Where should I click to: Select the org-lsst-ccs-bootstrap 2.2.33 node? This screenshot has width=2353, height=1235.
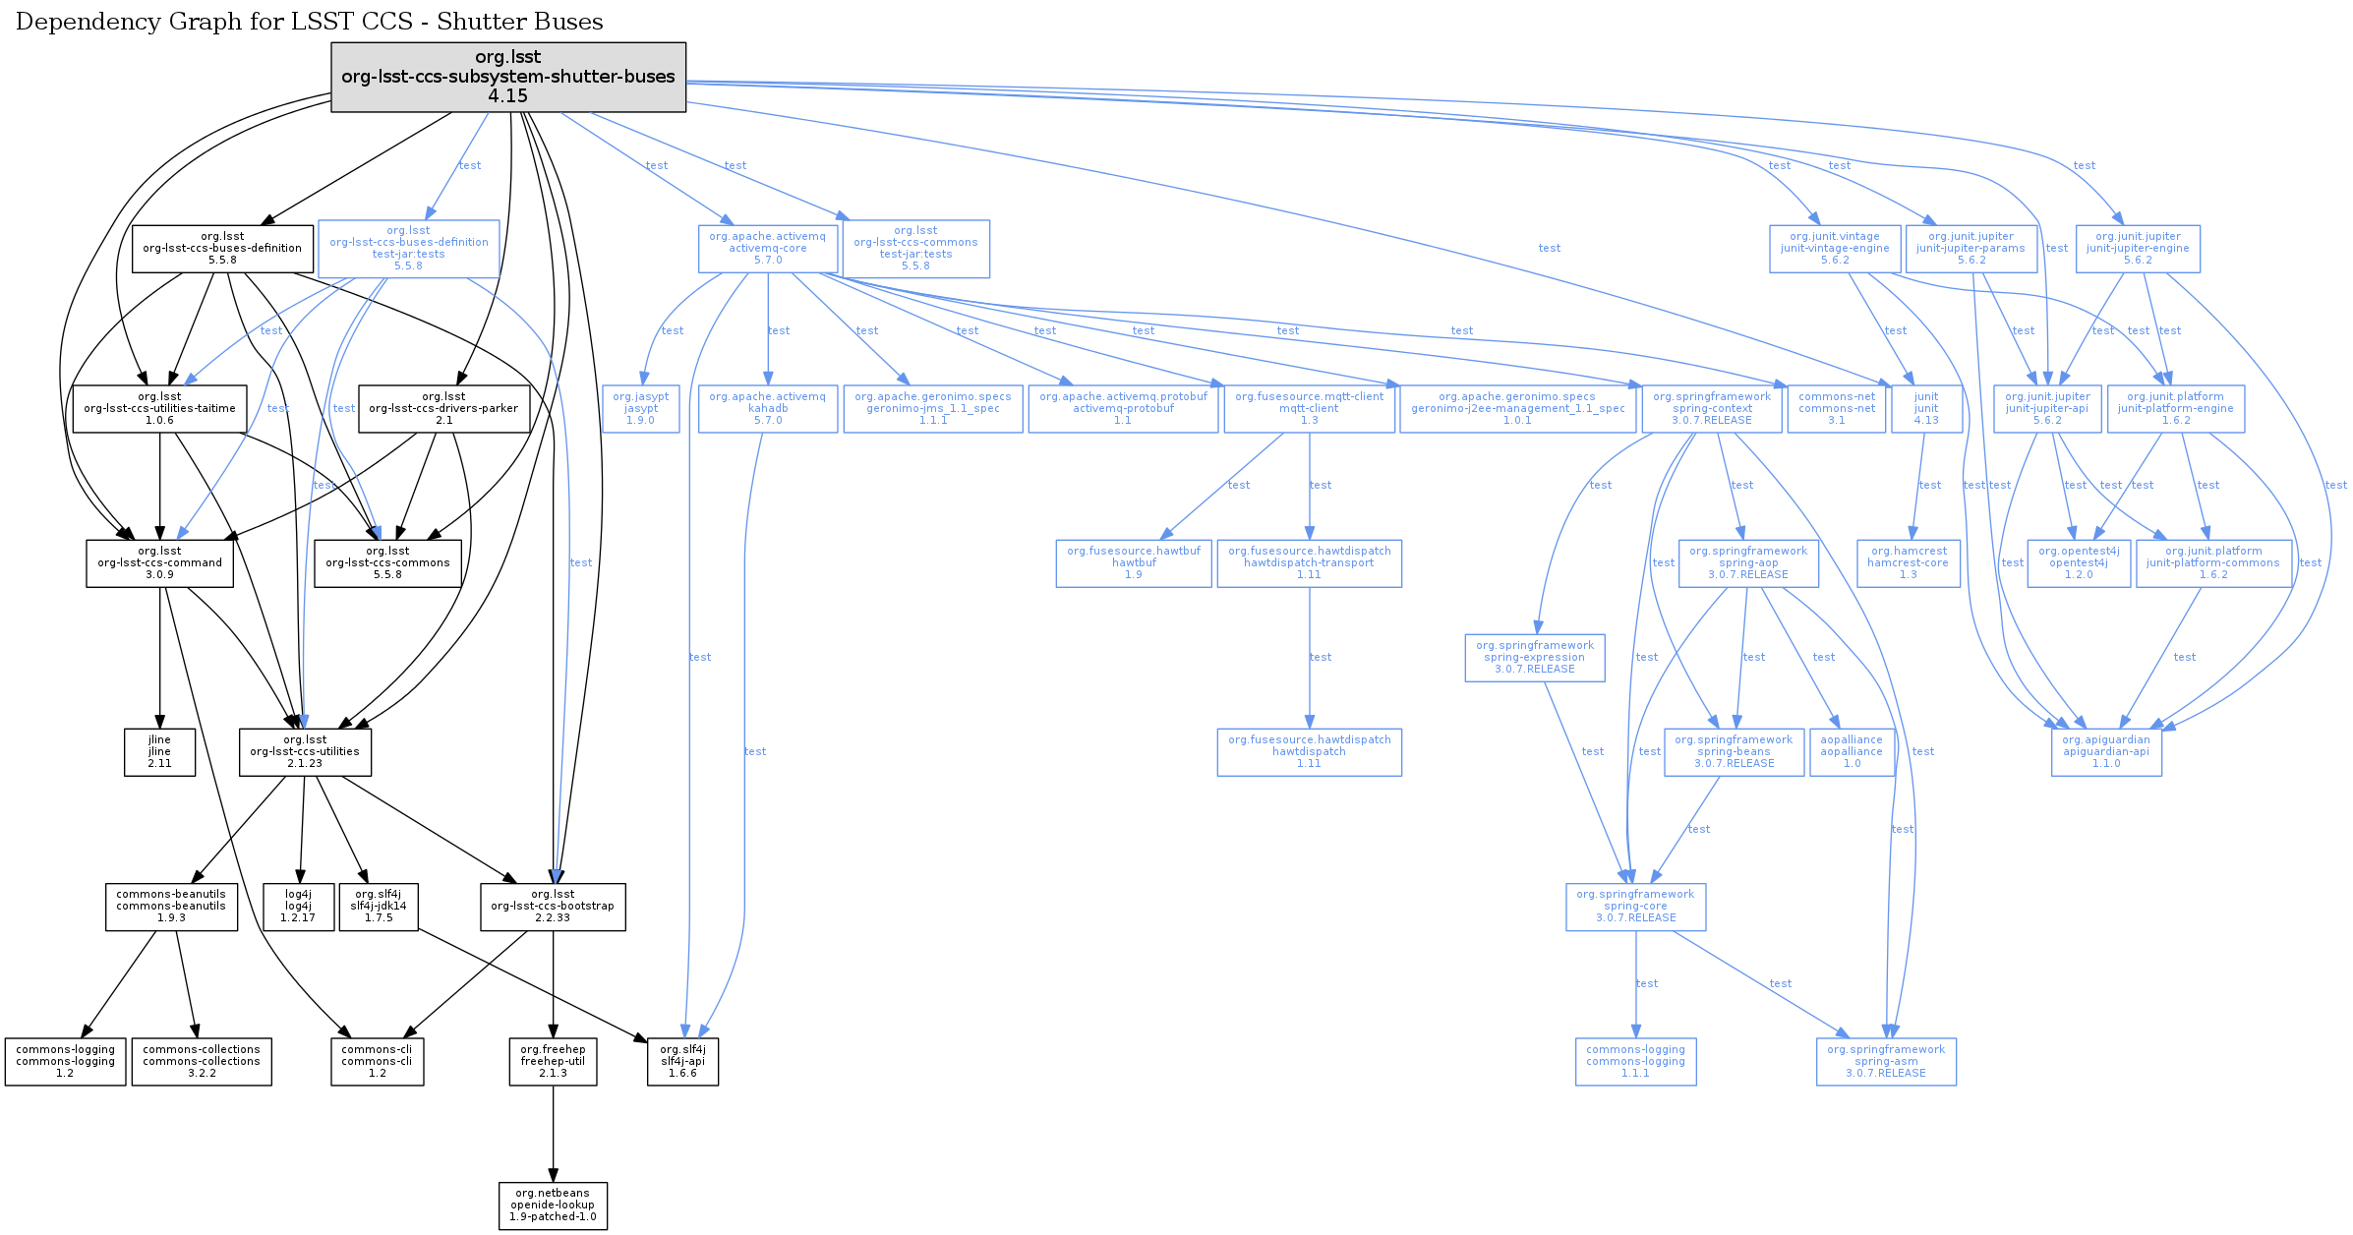pos(552,906)
